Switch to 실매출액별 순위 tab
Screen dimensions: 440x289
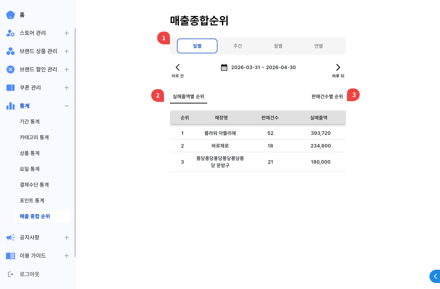tap(189, 96)
